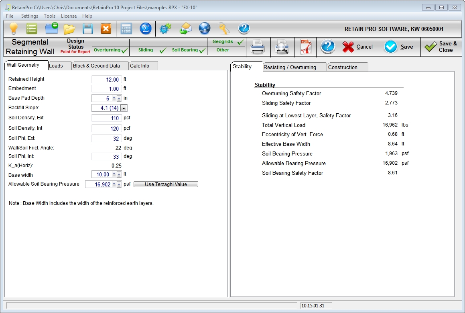Screen dimensions: 465x313
Task: Open settings via the gears icon
Action: click(x=165, y=29)
